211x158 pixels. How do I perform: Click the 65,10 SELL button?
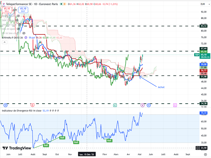click(7, 10)
